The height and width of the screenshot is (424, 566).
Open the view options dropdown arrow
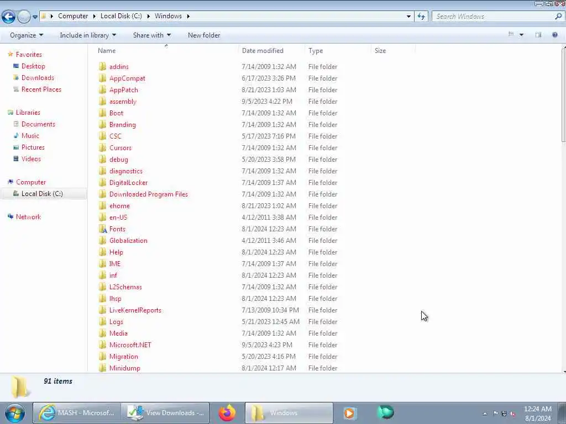click(521, 35)
